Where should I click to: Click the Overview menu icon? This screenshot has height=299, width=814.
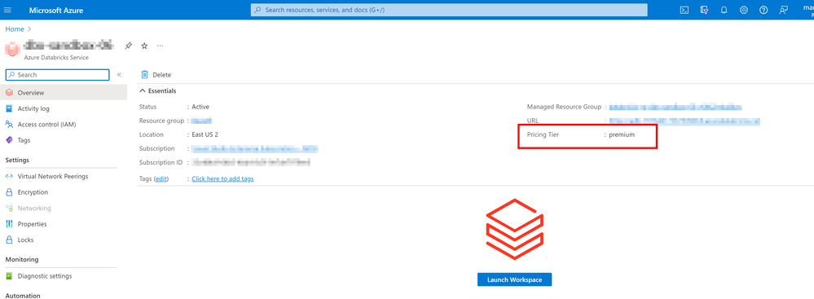tap(9, 93)
